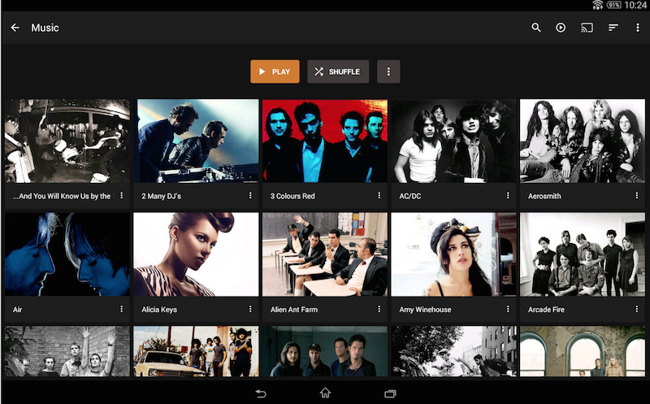Select the 3 Colours Red artist thumbnail
This screenshot has width=650, height=404.
coord(325,141)
